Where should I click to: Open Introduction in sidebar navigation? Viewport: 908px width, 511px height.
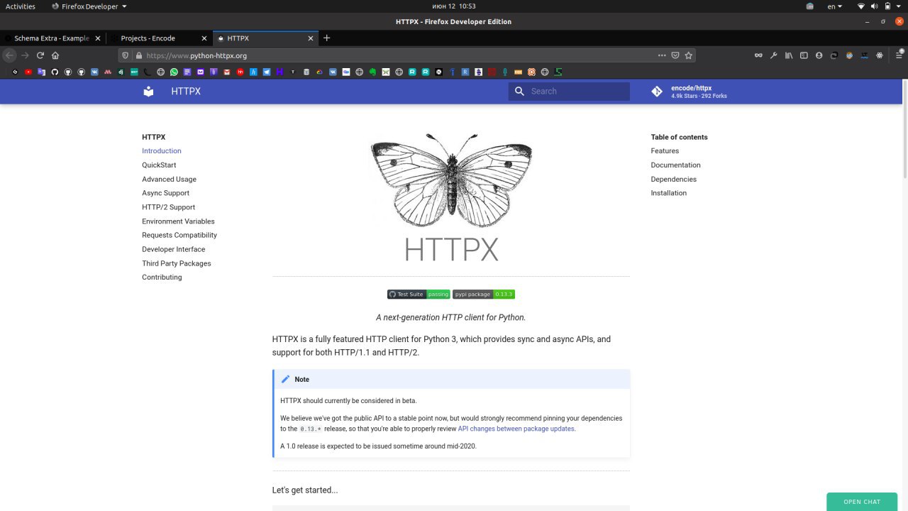pos(162,150)
